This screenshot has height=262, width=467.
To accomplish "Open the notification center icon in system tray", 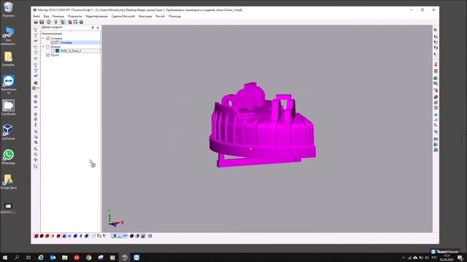I will 460,258.
